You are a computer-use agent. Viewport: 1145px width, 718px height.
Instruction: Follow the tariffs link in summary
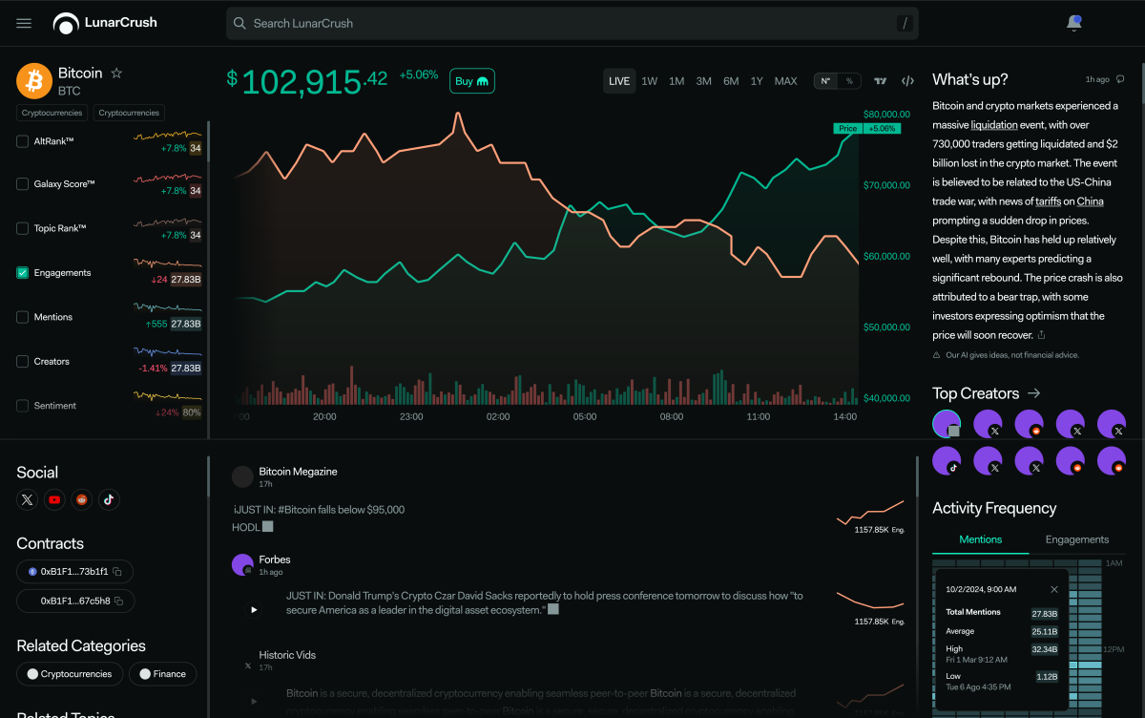click(1048, 201)
